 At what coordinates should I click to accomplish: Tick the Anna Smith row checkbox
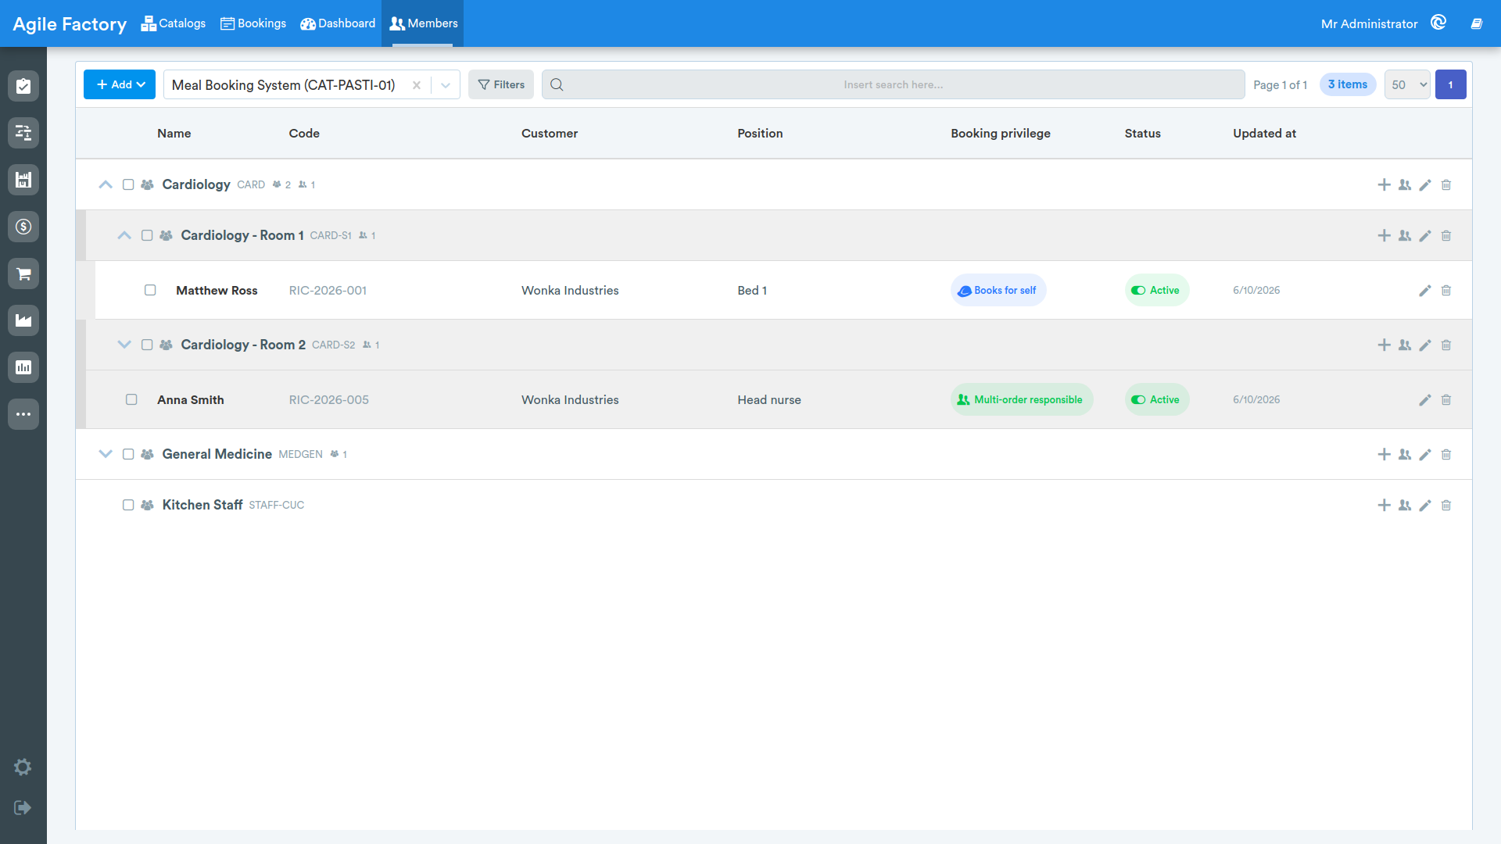click(131, 399)
